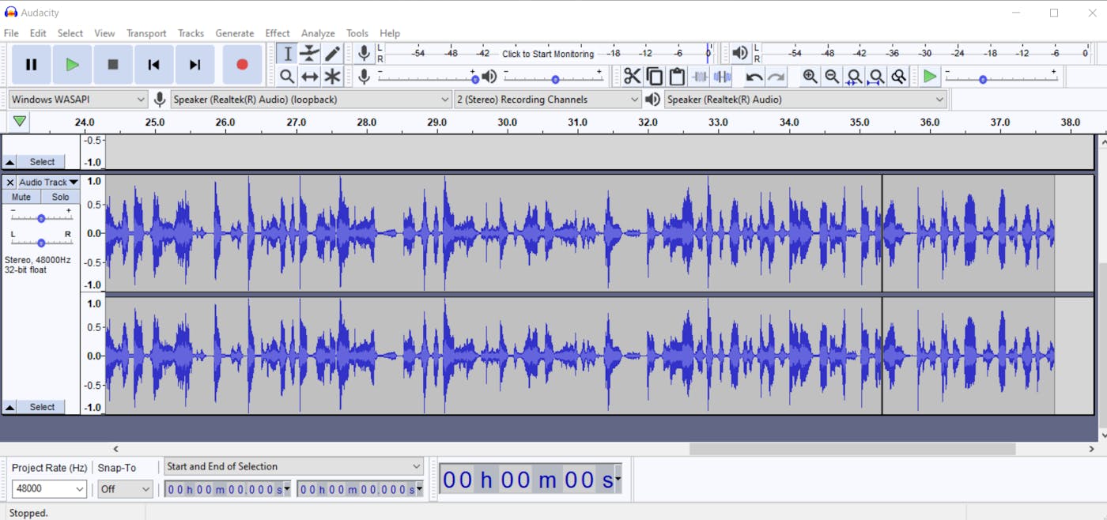Click the Redo arrow icon
Image resolution: width=1107 pixels, height=520 pixels.
pos(776,77)
